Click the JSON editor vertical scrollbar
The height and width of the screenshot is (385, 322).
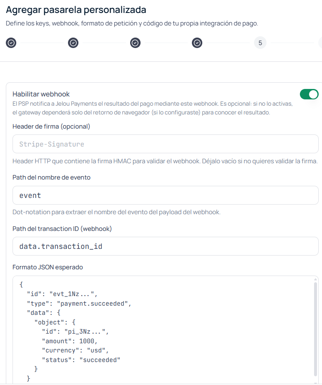click(x=315, y=329)
